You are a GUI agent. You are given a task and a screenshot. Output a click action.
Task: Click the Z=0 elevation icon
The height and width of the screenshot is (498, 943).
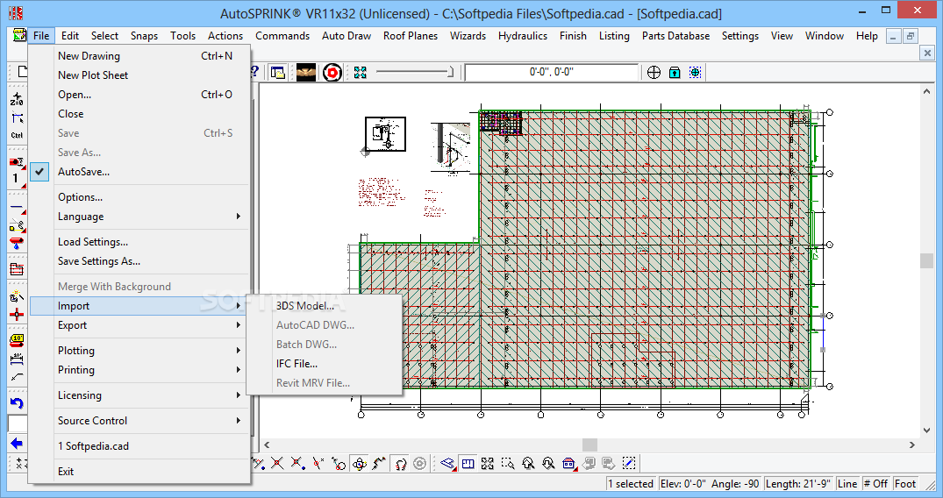tap(17, 99)
